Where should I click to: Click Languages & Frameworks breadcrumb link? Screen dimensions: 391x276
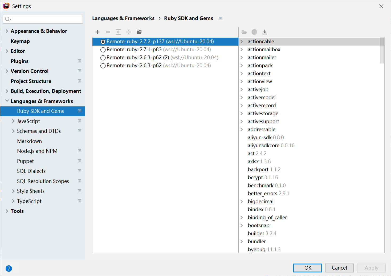click(123, 18)
